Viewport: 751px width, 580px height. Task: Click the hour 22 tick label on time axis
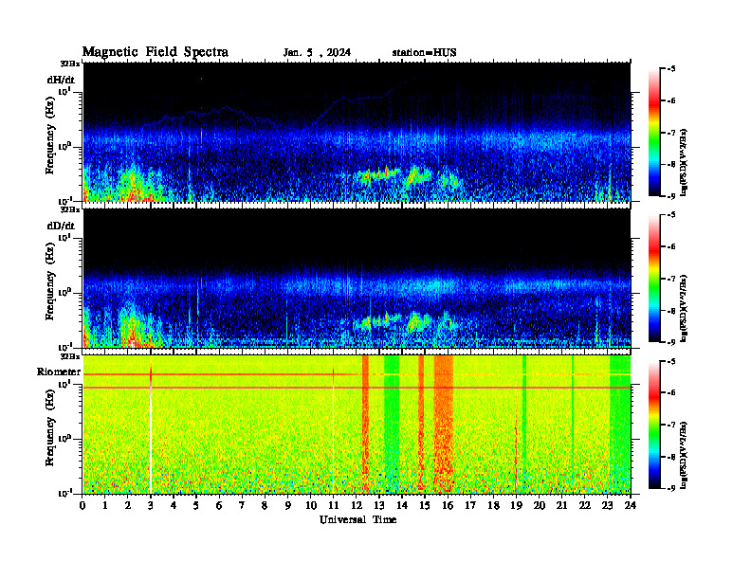tap(585, 506)
